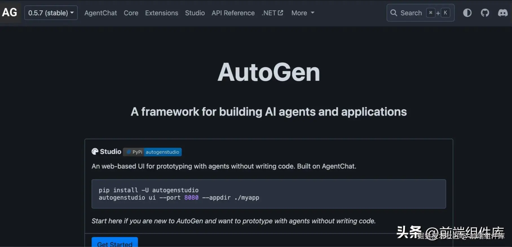
Task: Click the AutoGen main heading
Action: (x=269, y=72)
